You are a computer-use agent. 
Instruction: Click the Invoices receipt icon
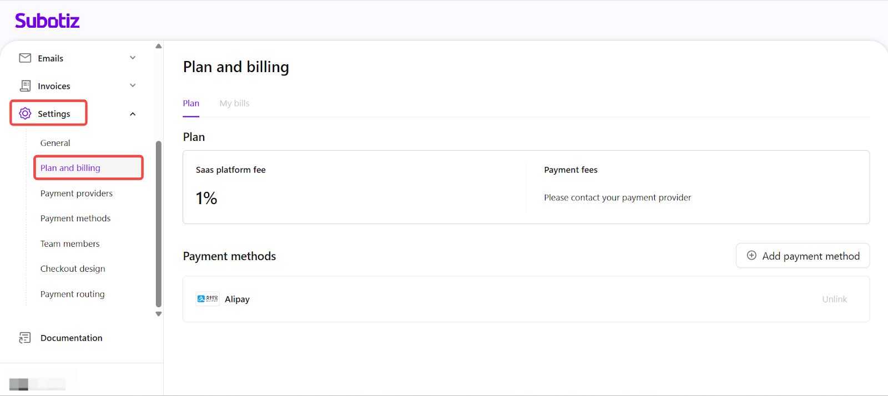coord(25,86)
